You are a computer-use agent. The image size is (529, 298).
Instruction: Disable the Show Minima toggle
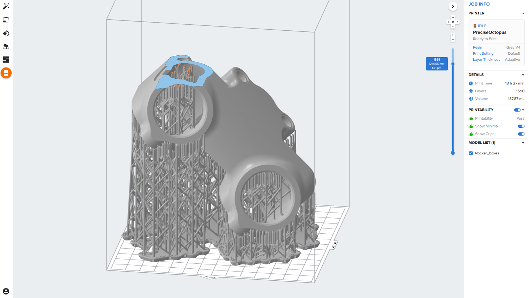pyautogui.click(x=521, y=126)
